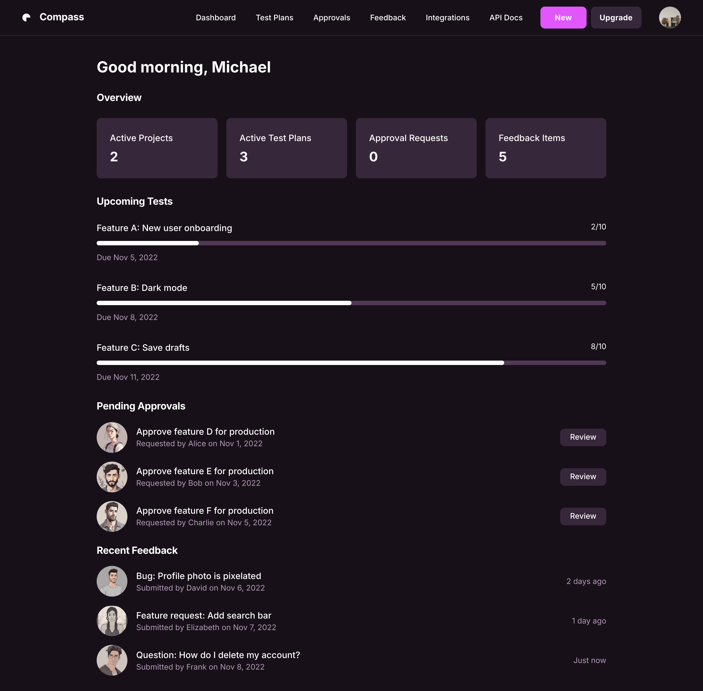
Task: Navigate to Test Plans tab
Action: point(274,17)
